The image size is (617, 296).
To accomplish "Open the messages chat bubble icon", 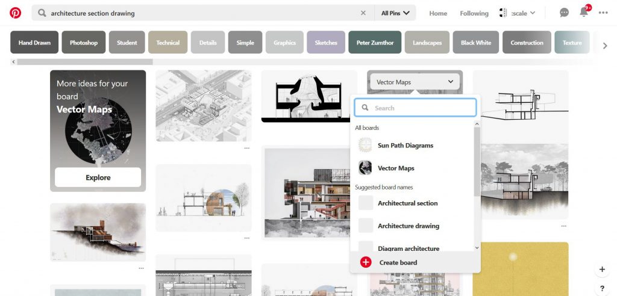I will click(x=564, y=13).
